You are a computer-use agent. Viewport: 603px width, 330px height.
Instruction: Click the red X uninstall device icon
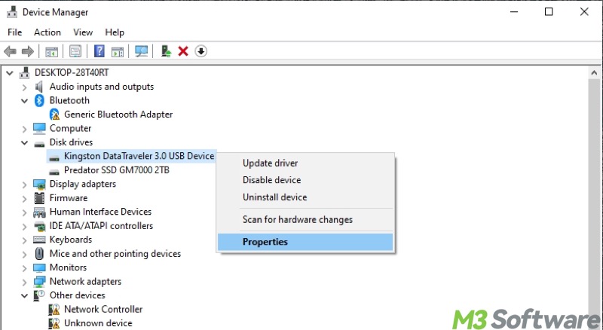pos(183,50)
